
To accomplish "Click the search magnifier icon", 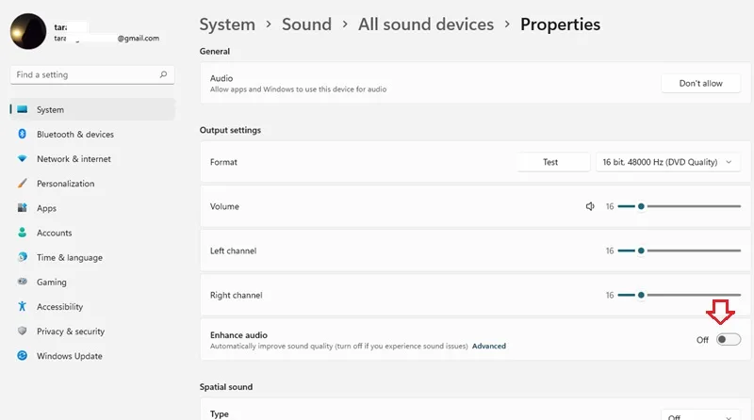I will (x=163, y=74).
